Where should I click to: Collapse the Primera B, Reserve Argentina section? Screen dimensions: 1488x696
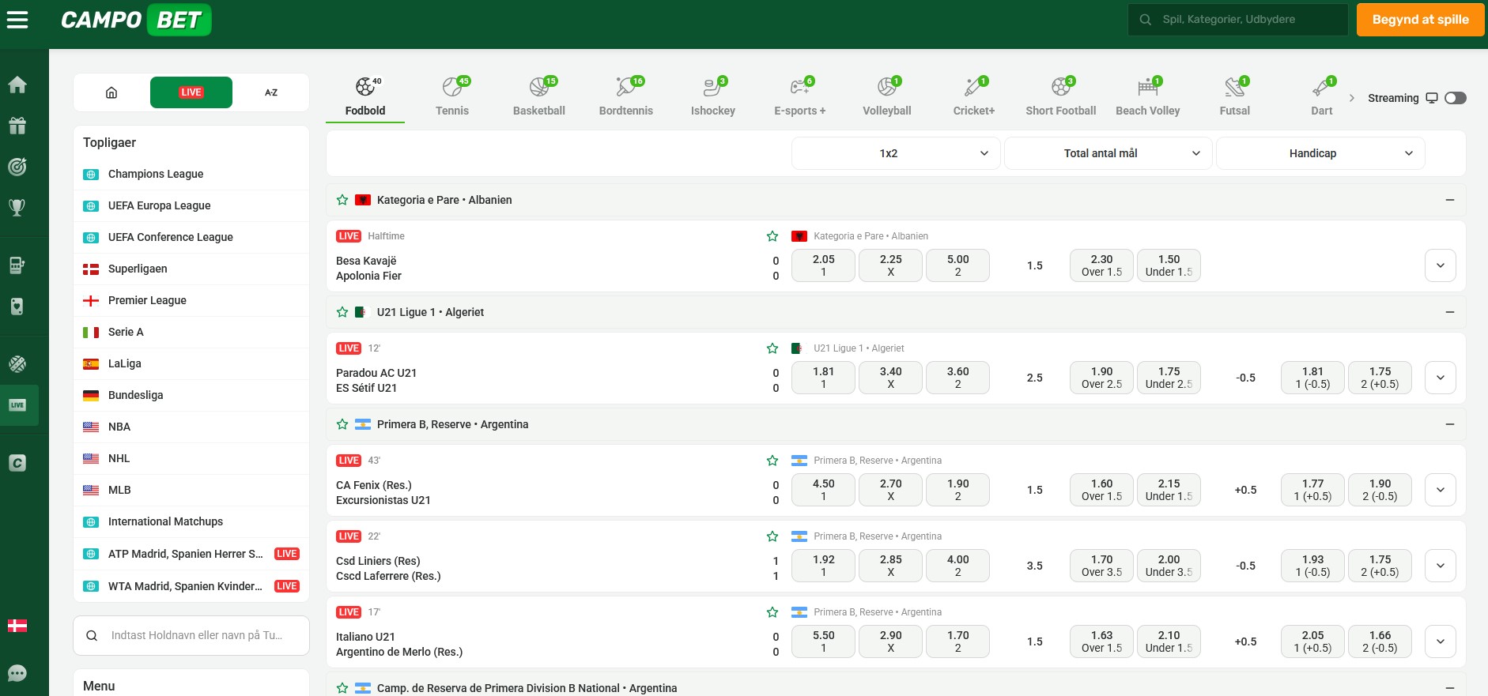point(1450,424)
